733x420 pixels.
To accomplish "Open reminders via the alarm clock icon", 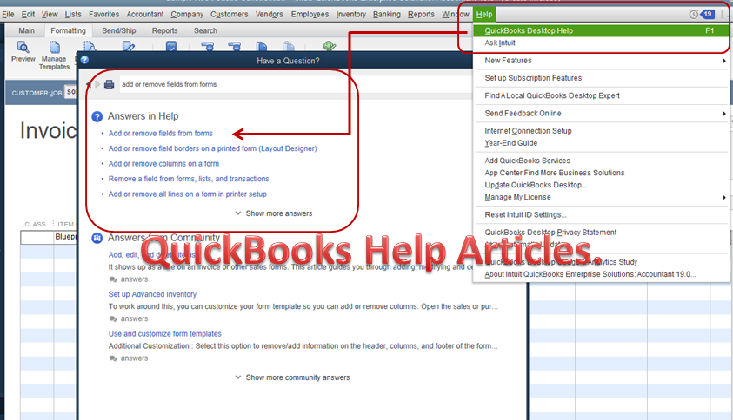I will [x=694, y=14].
